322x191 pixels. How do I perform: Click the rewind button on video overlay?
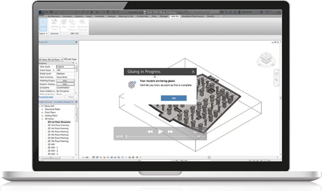[x=150, y=132]
